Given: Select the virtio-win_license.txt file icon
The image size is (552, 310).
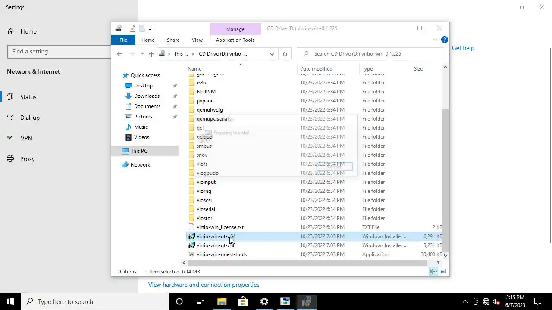Looking at the screenshot, I should click(192, 227).
